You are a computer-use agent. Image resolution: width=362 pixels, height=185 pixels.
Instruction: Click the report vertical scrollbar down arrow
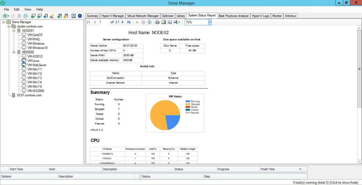(x=359, y=161)
